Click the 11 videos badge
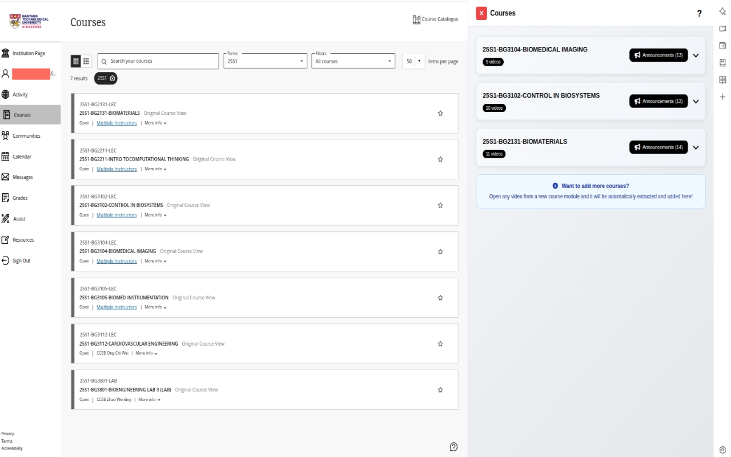The image size is (731, 457). pyautogui.click(x=494, y=154)
